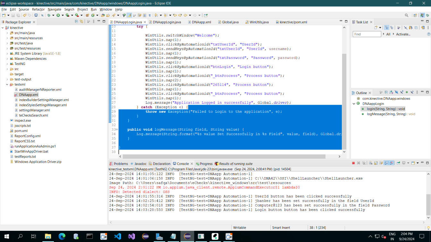Click the Activate... link in Task List
Screen dimensions: 431x242
pos(403,34)
